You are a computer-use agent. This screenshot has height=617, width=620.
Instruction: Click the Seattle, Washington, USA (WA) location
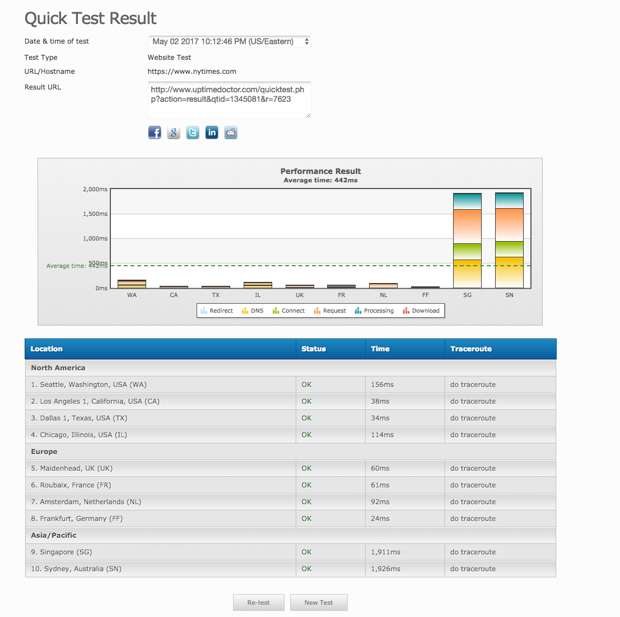click(89, 385)
